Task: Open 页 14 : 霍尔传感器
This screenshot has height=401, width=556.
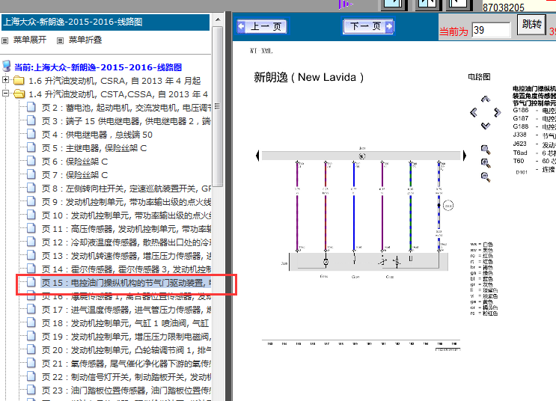Action: tap(126, 269)
